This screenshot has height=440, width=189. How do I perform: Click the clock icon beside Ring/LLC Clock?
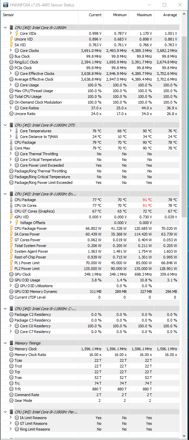(11, 62)
